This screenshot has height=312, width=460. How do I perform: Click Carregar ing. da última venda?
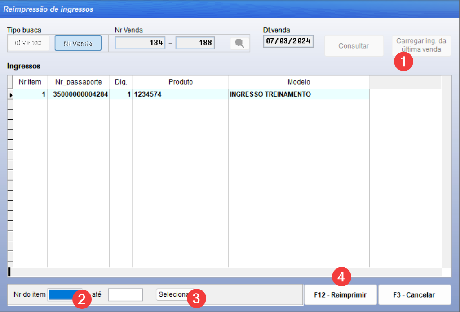click(x=421, y=45)
